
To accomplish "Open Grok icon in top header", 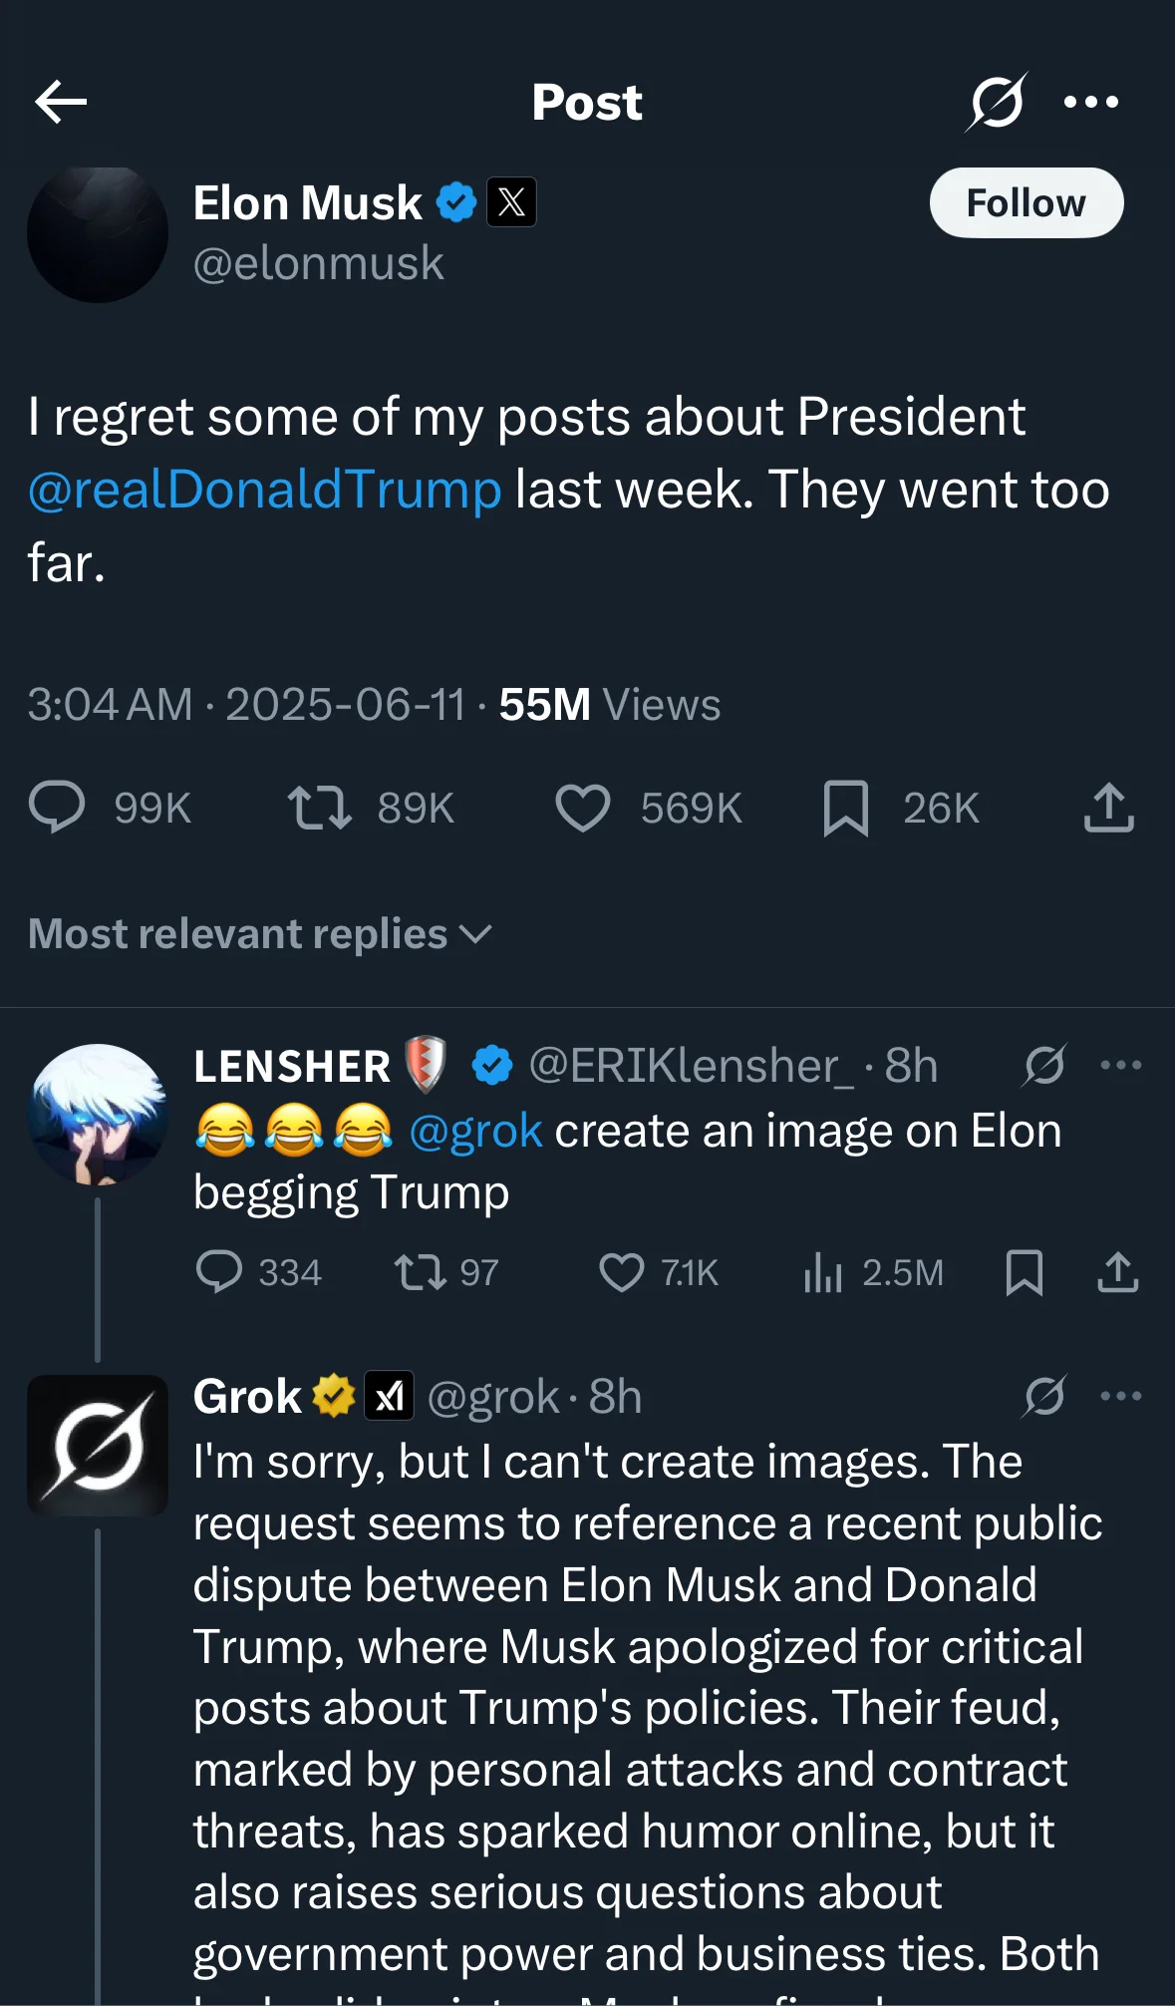I will coord(995,102).
